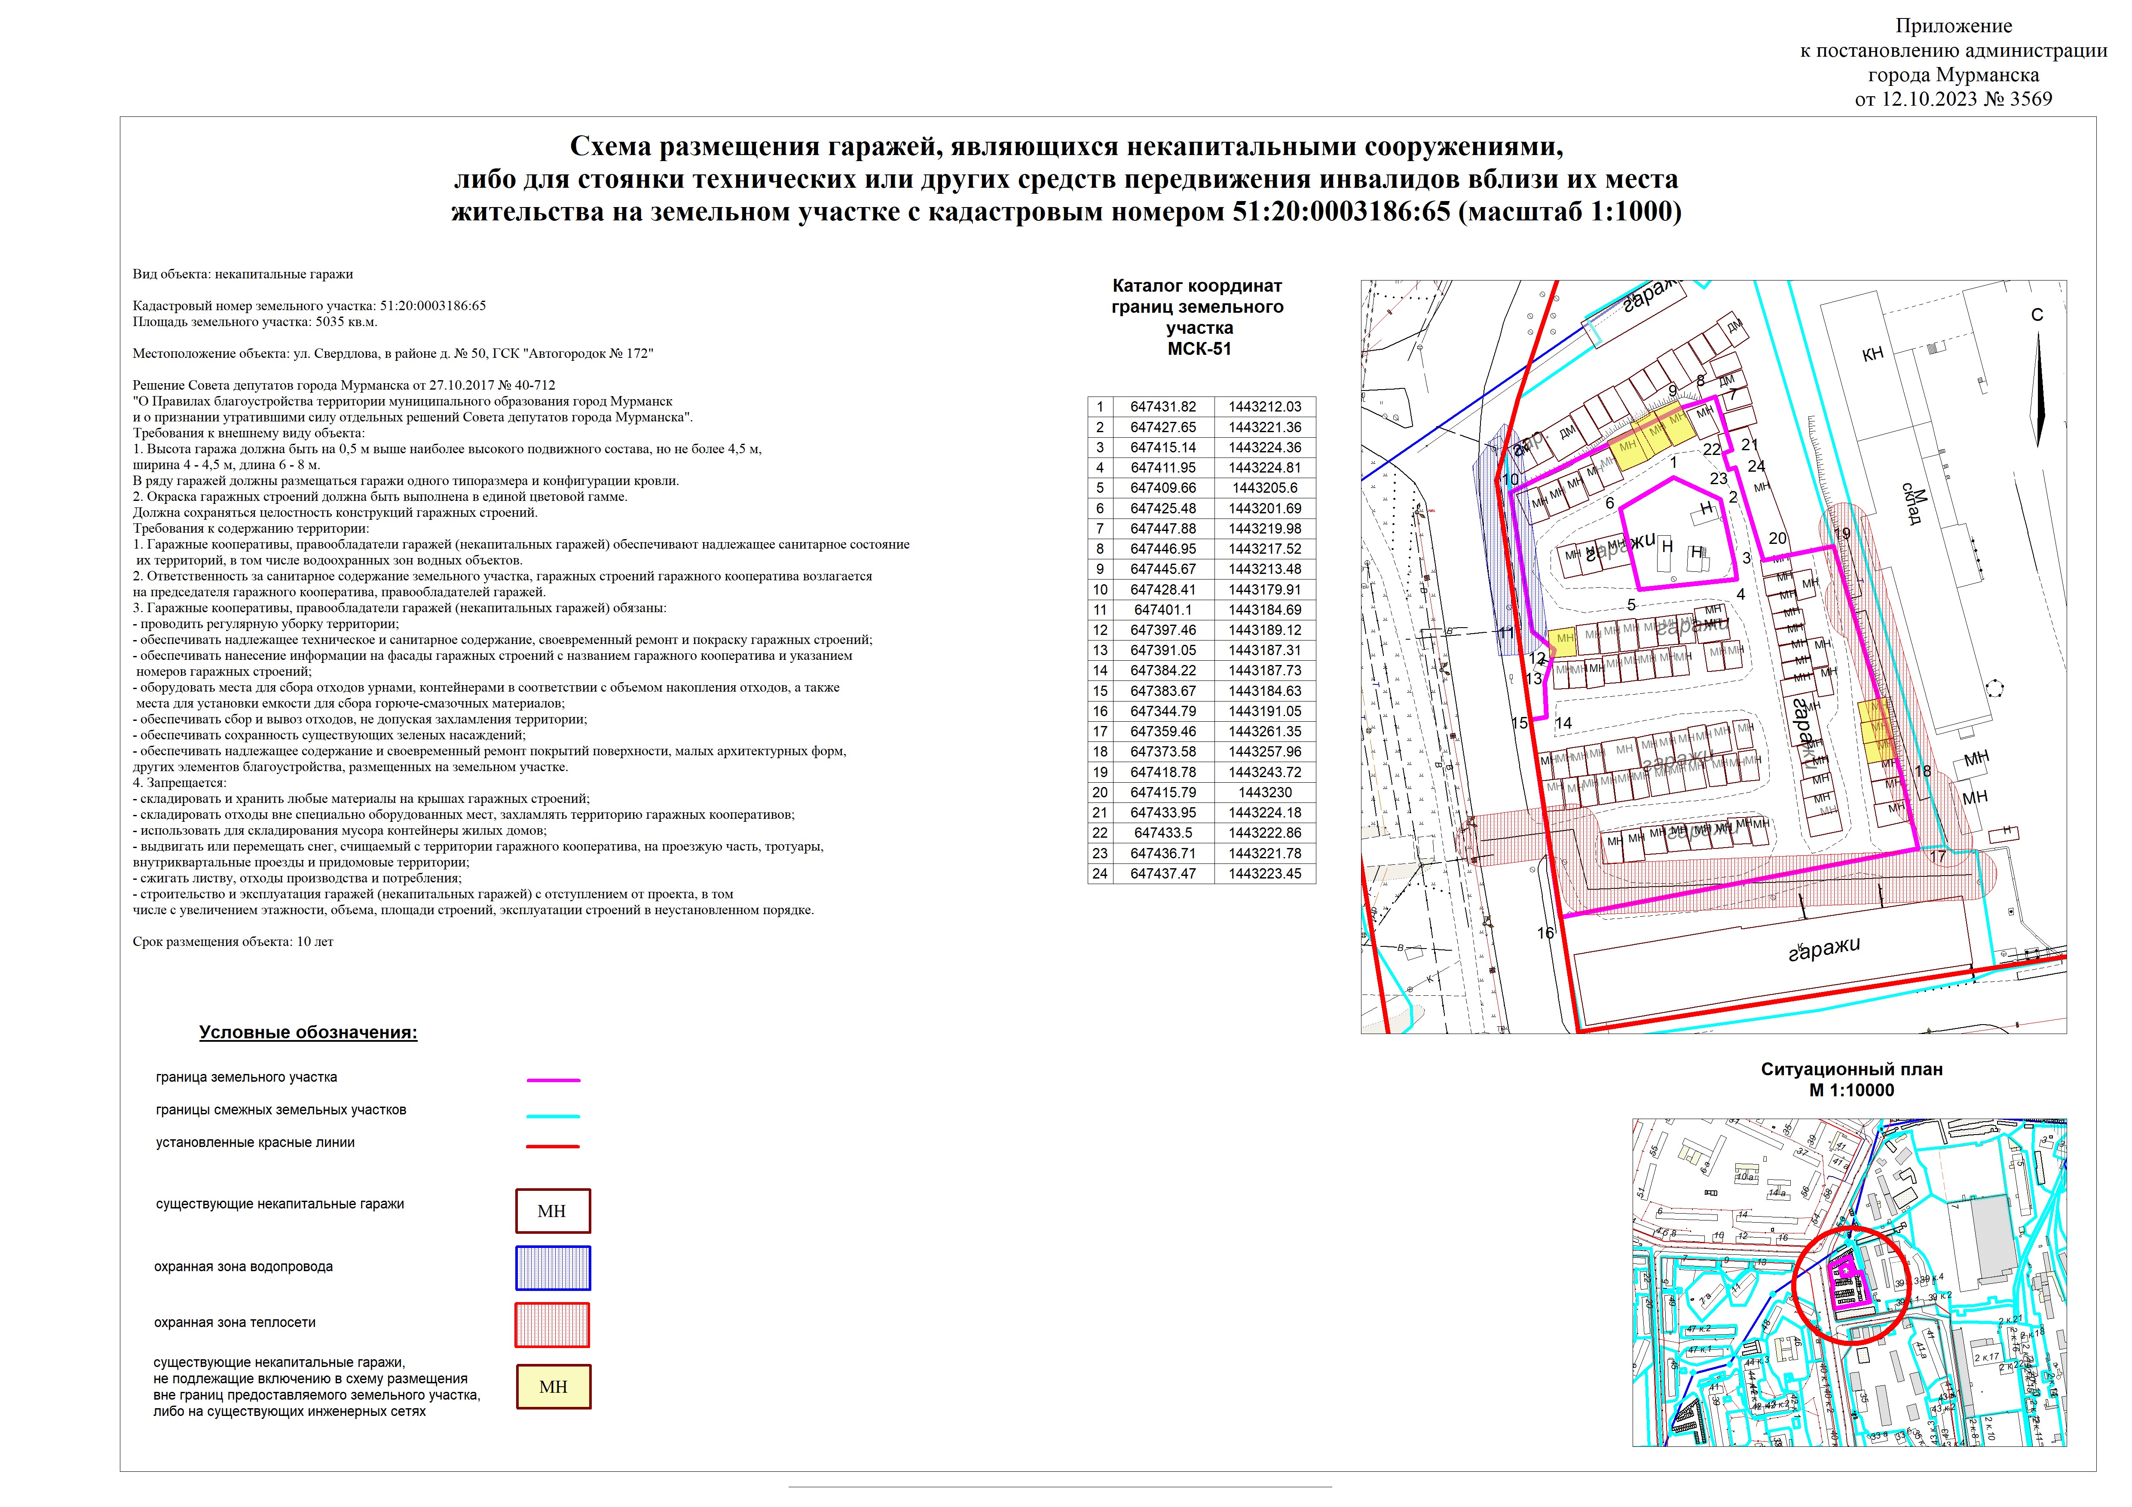Image resolution: width=2132 pixels, height=1507 pixels.
Task: Click the 'КН' building label on the map
Action: click(x=1873, y=354)
